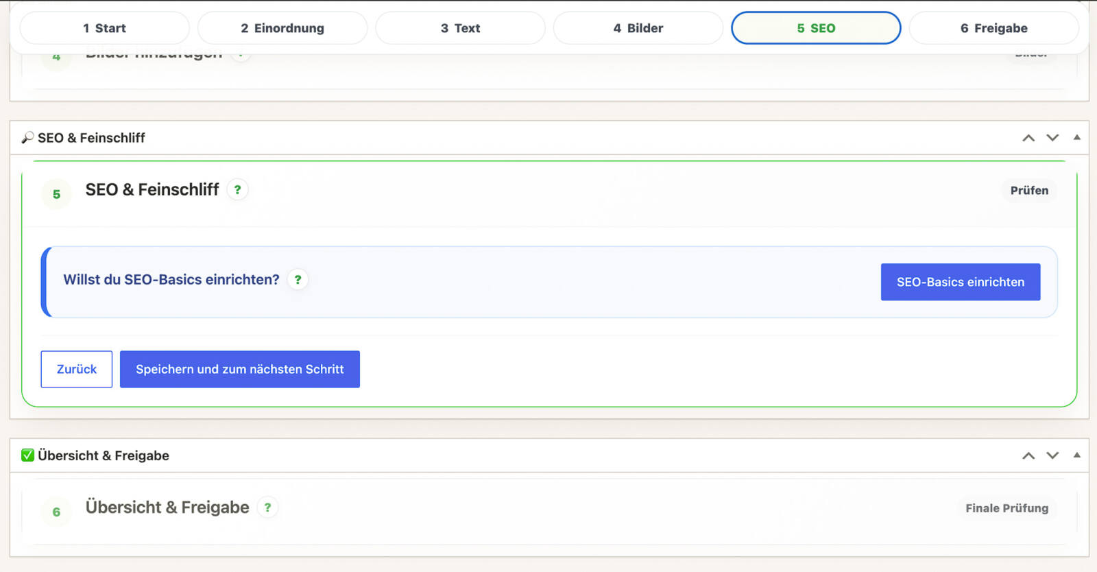Move Übersicht & Freigabe panel up

pyautogui.click(x=1028, y=455)
